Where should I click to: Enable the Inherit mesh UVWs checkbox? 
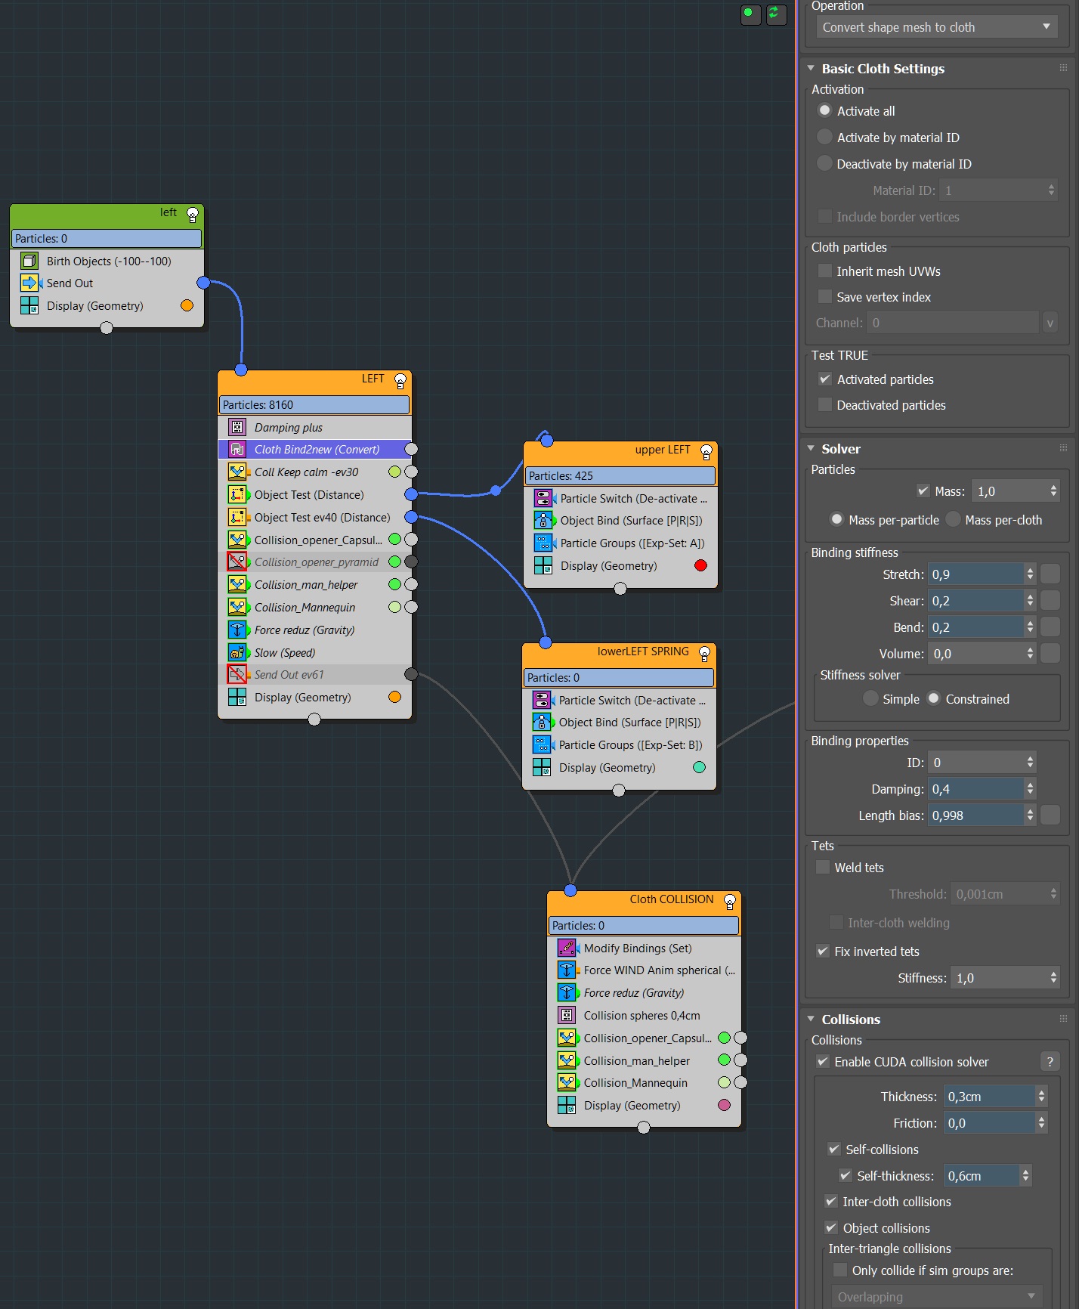click(825, 271)
